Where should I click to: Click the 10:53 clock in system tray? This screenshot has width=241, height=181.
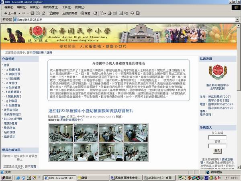click(x=231, y=178)
